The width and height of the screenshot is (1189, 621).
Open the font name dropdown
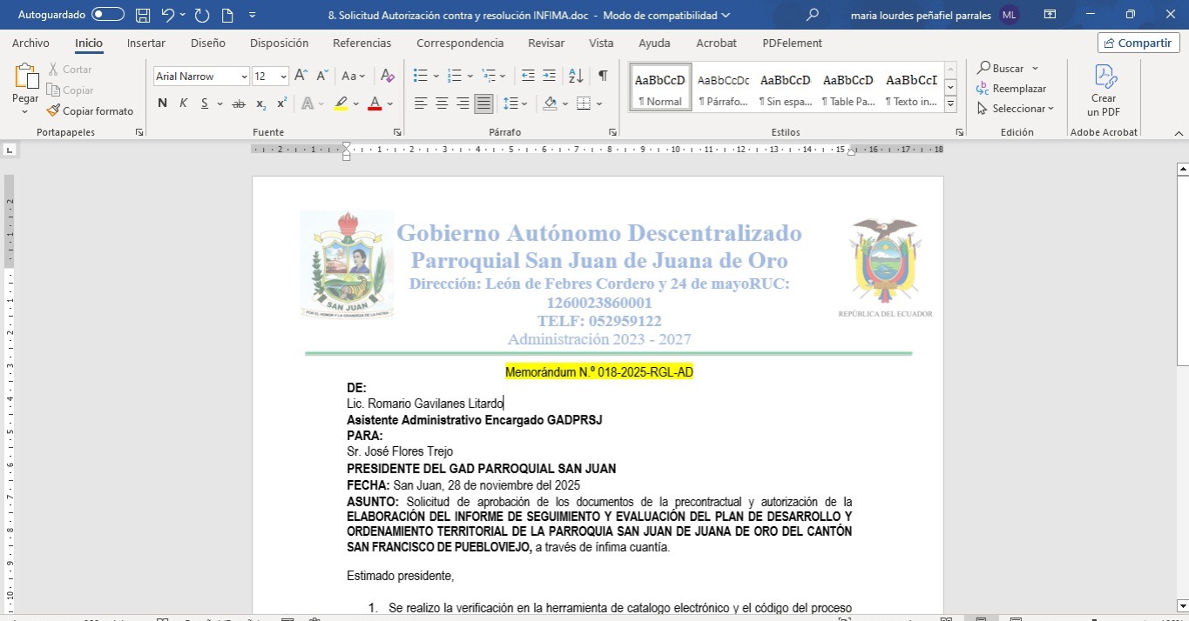244,77
